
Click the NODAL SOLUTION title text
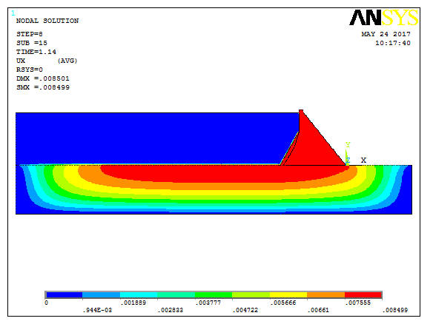[x=47, y=21]
